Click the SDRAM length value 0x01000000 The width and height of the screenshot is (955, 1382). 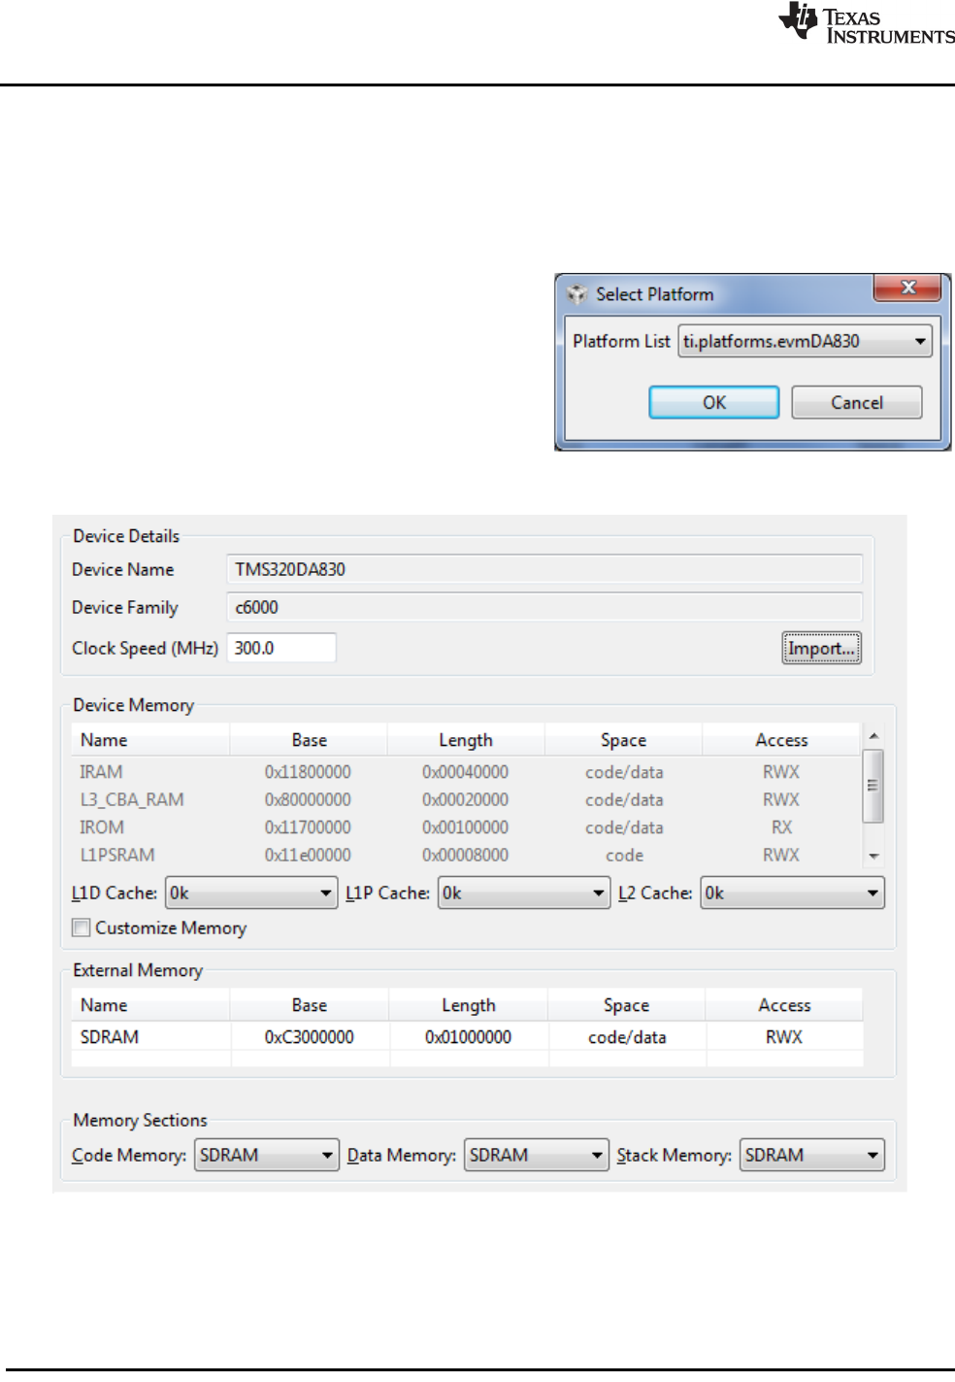click(x=468, y=1037)
